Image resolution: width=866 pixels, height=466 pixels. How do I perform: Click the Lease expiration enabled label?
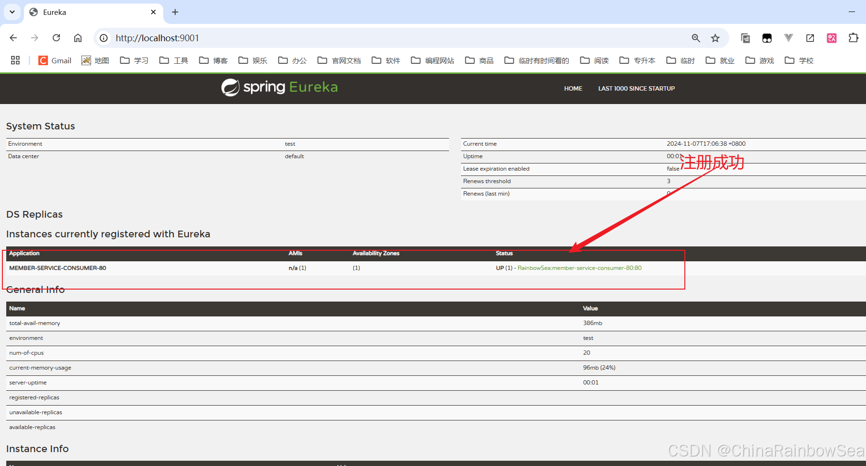(x=496, y=169)
